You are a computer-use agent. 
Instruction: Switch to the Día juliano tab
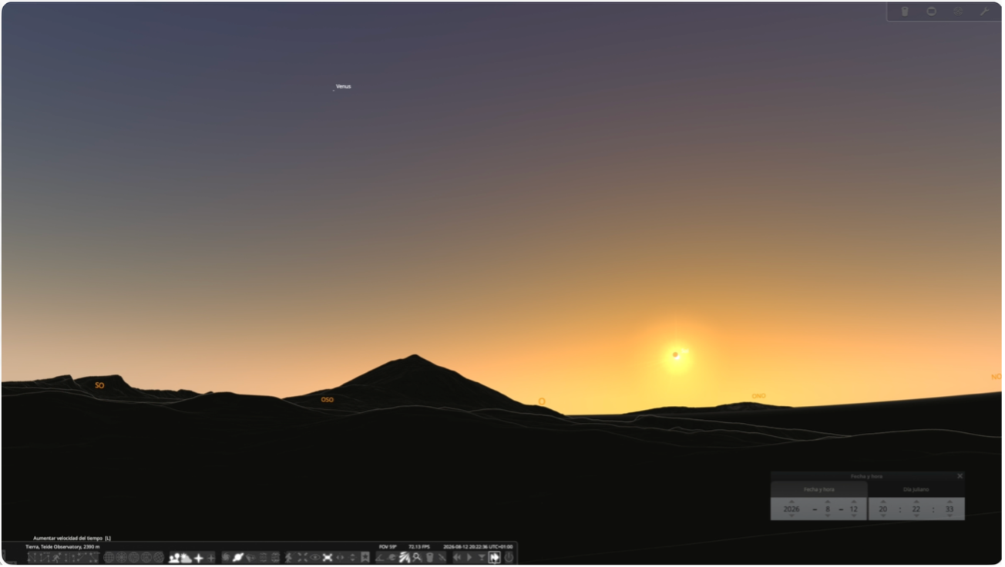pos(916,489)
